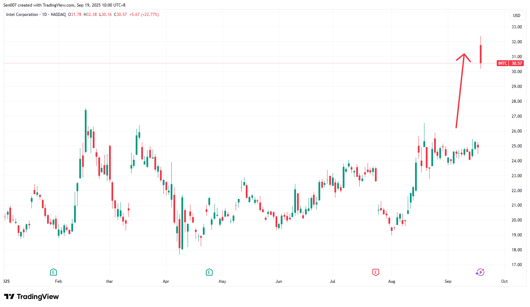Click the NASDAQ exchange label
The height and width of the screenshot is (307, 530).
[58, 15]
